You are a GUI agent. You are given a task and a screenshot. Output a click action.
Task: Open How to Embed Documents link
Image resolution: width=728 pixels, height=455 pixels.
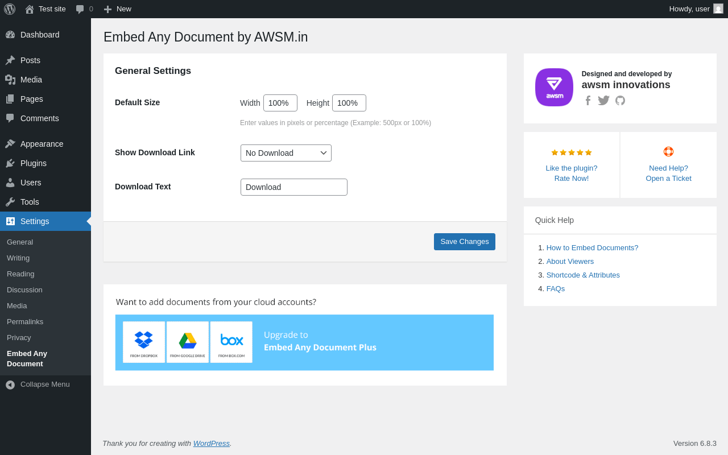click(x=592, y=248)
